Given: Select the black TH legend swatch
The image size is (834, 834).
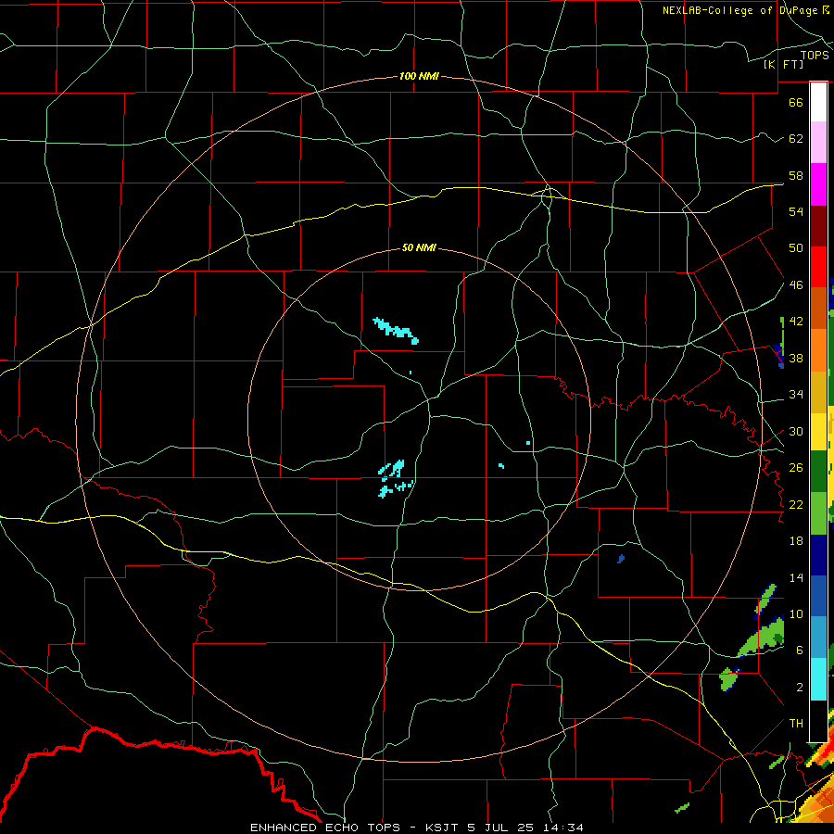Looking at the screenshot, I should click(818, 721).
